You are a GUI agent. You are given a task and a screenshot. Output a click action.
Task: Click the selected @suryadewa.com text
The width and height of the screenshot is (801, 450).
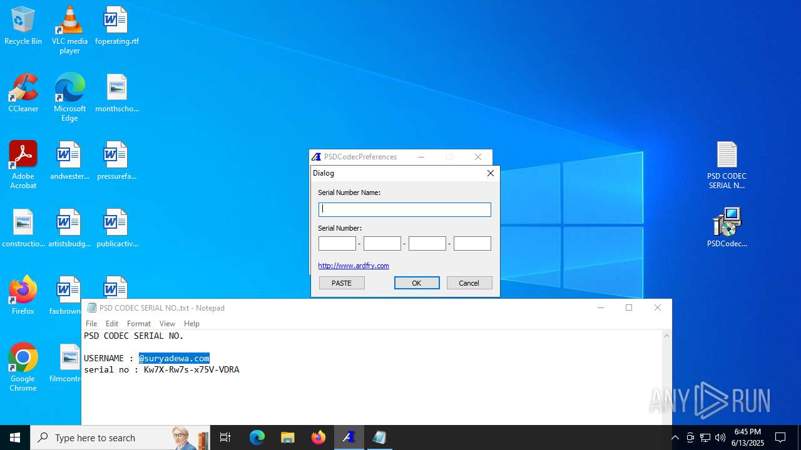coord(174,358)
